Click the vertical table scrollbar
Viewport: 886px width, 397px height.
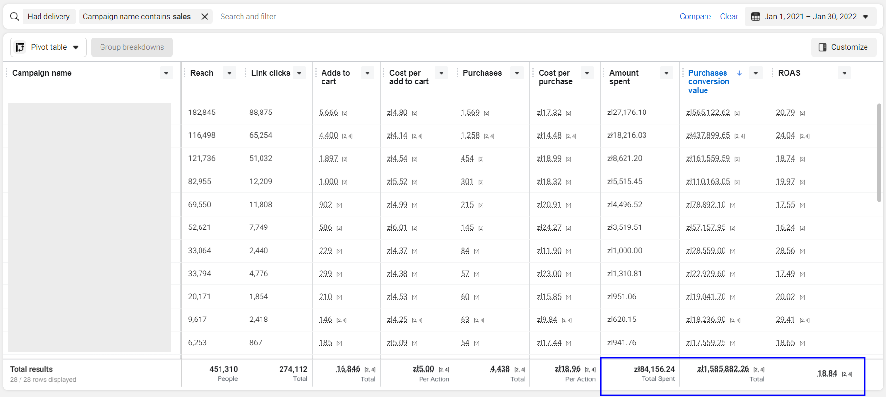879,152
